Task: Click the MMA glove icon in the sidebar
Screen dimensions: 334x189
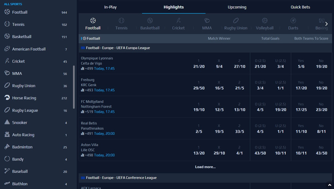Action: coord(7,73)
